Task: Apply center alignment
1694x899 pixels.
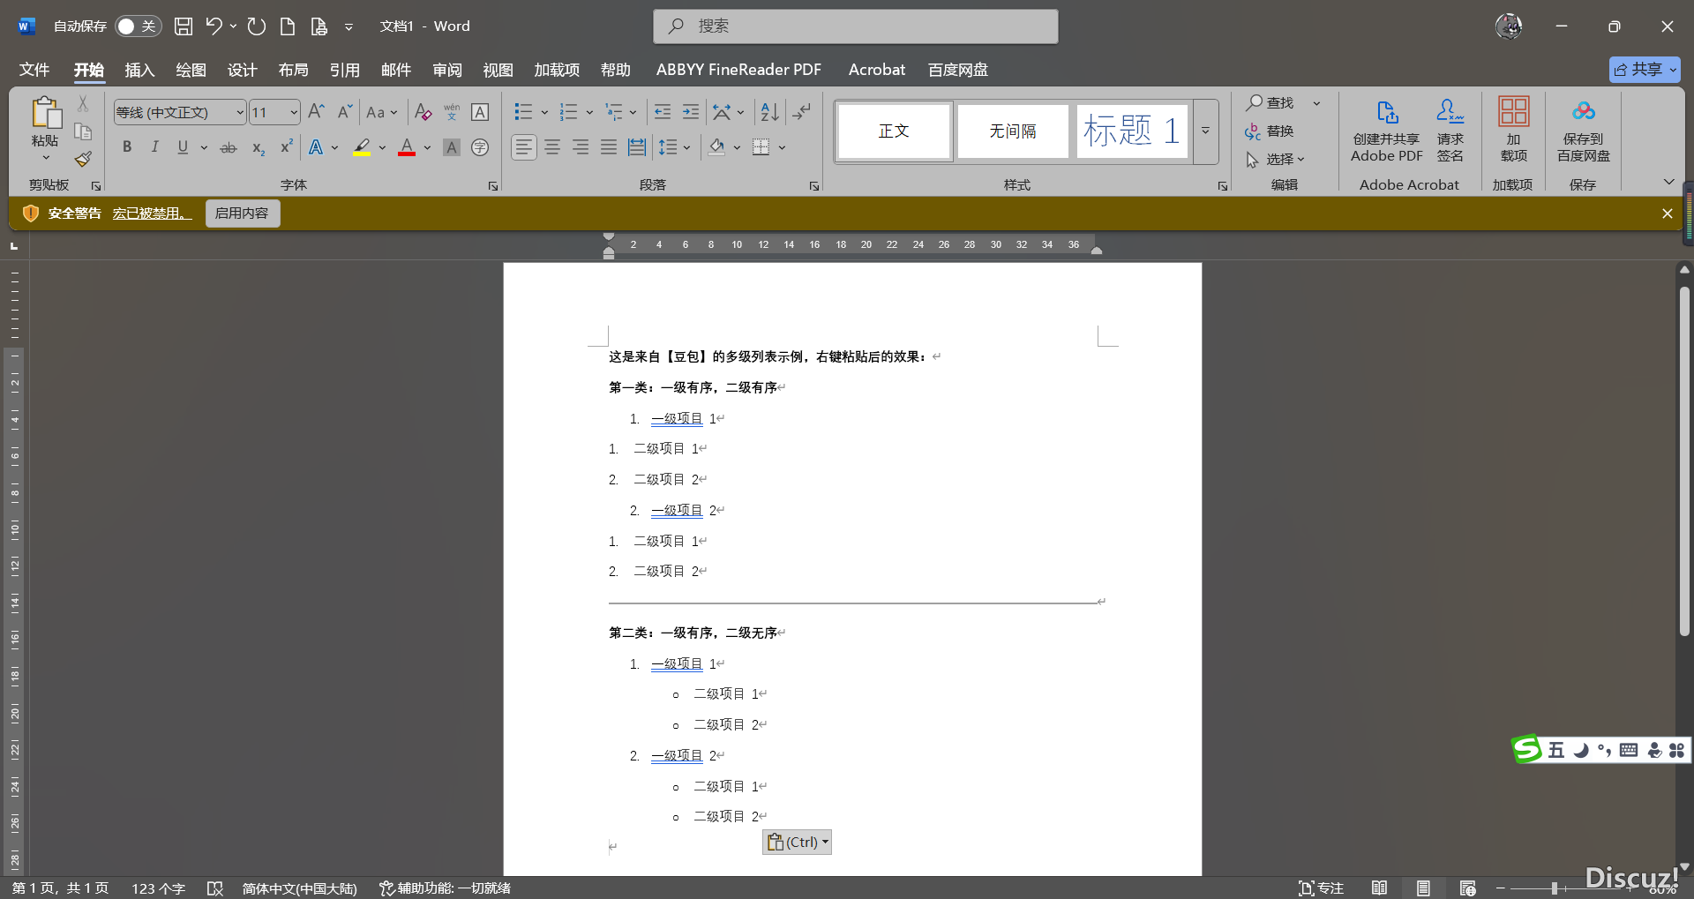Action: [x=552, y=147]
